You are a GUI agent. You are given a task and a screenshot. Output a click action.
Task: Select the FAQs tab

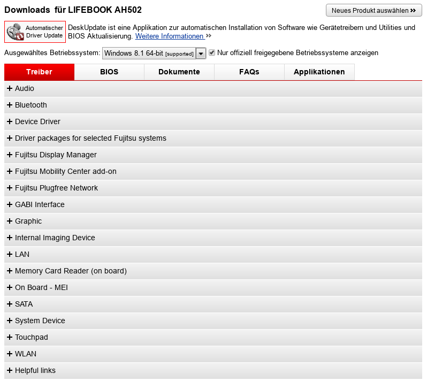(x=249, y=72)
